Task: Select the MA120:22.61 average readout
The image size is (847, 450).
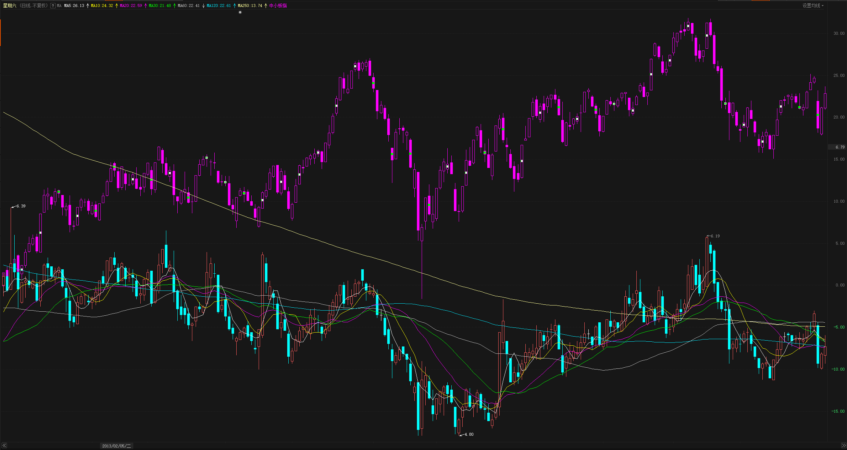Action: (219, 6)
